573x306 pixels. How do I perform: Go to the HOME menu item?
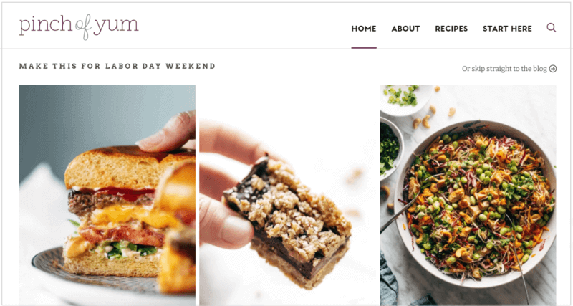(364, 29)
